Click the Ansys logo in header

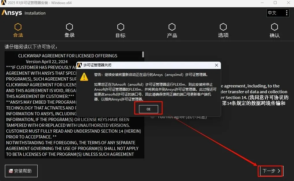(x=12, y=13)
